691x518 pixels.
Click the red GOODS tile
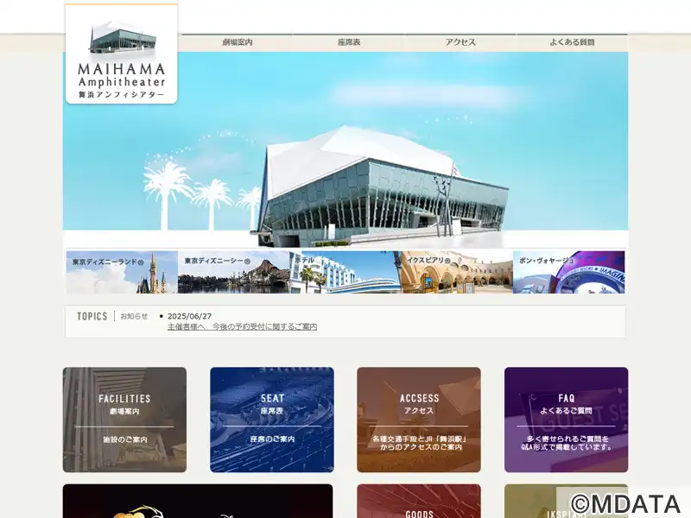pyautogui.click(x=419, y=502)
